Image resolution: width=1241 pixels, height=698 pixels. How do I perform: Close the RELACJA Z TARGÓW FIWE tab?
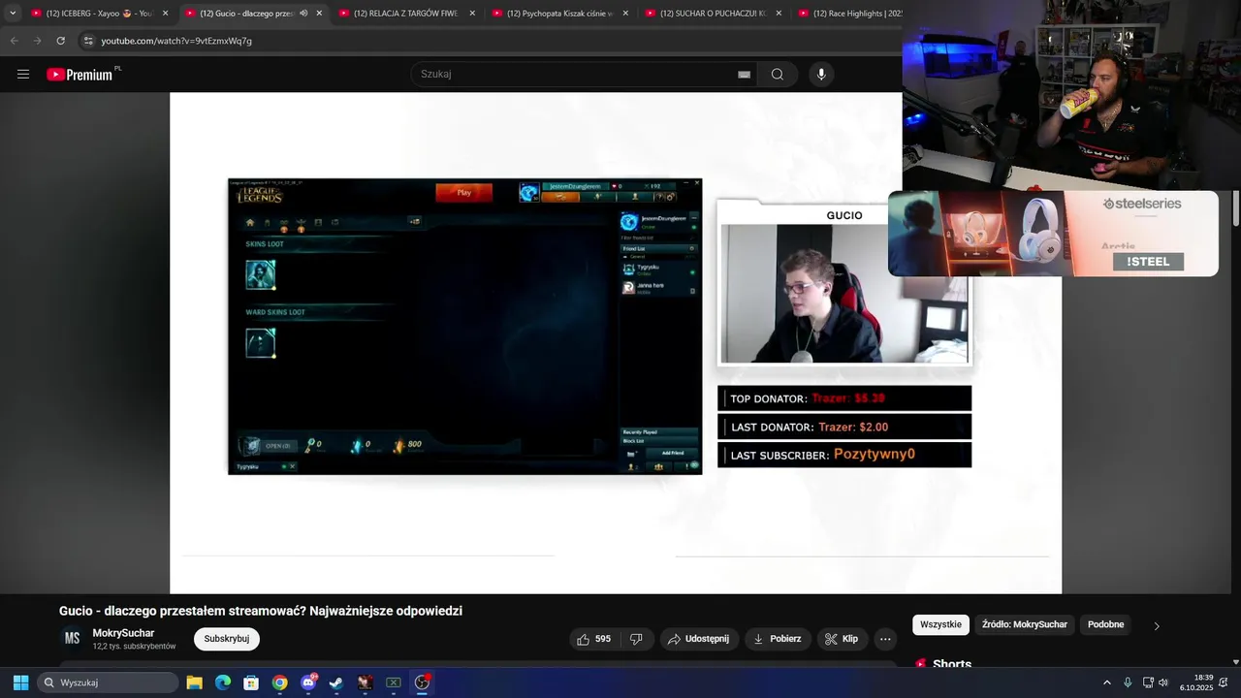(472, 14)
